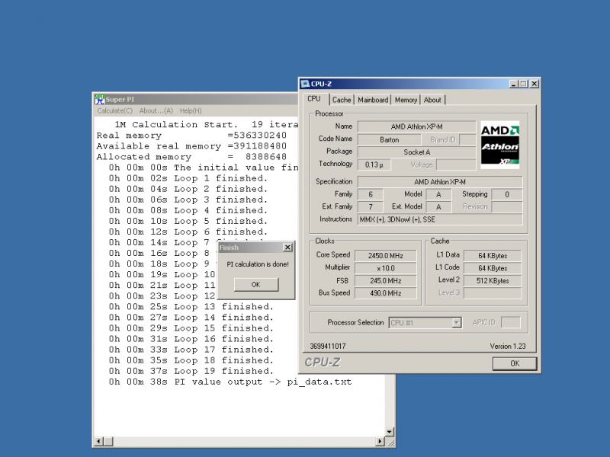Click the Family value 6
This screenshot has height=457, width=610.
[371, 194]
